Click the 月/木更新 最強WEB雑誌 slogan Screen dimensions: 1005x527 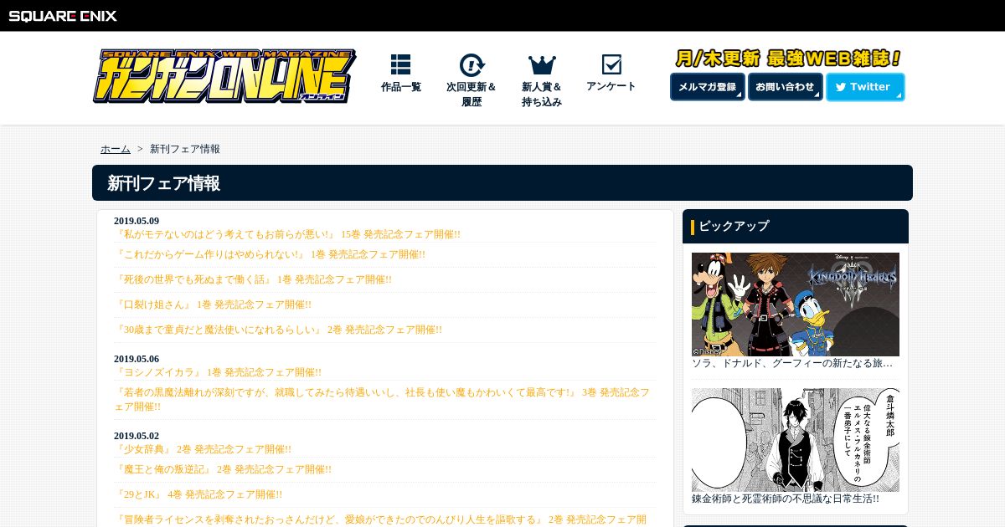click(x=788, y=59)
